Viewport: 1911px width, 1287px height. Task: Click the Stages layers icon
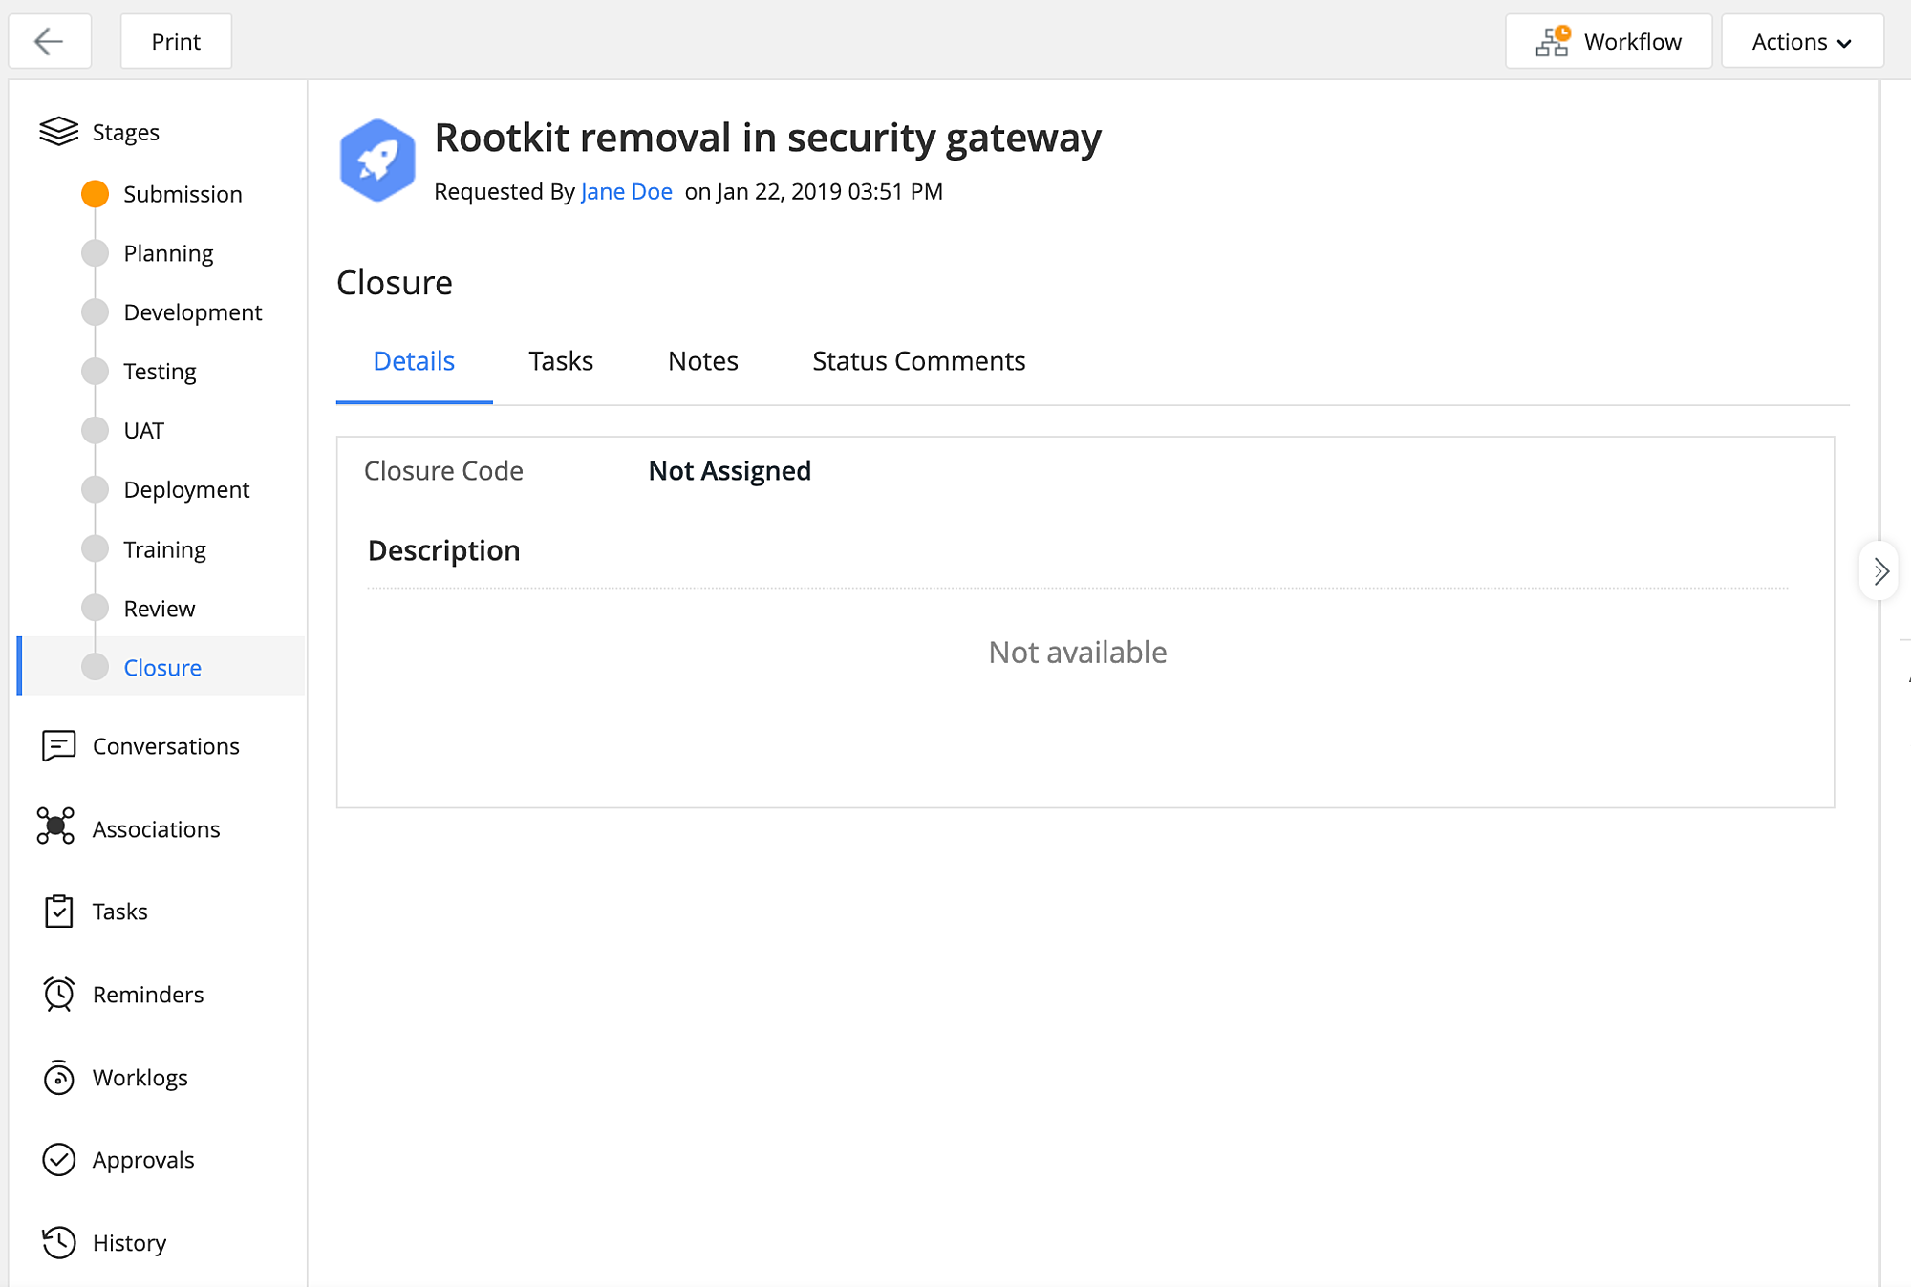coord(58,131)
